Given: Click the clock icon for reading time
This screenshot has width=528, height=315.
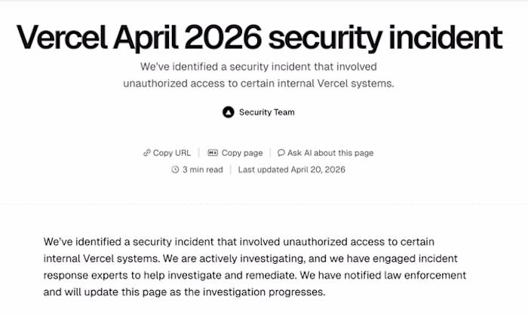Looking at the screenshot, I should click(x=176, y=170).
